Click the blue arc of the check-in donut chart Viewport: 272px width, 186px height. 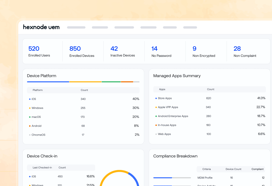click(x=135, y=178)
